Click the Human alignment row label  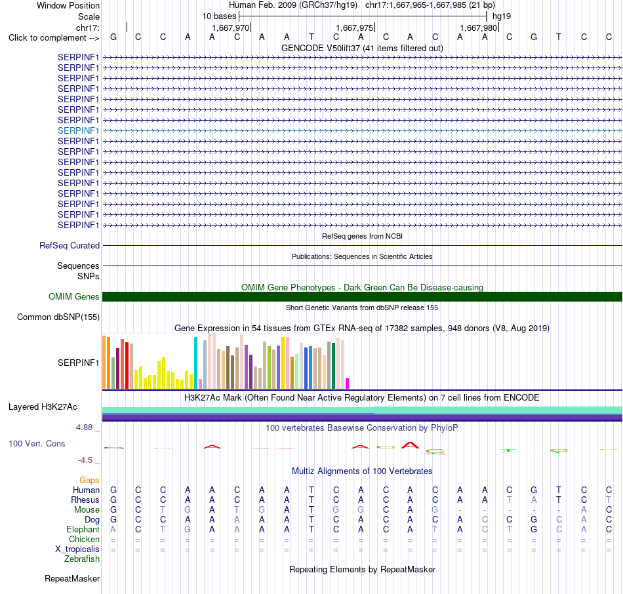click(86, 490)
